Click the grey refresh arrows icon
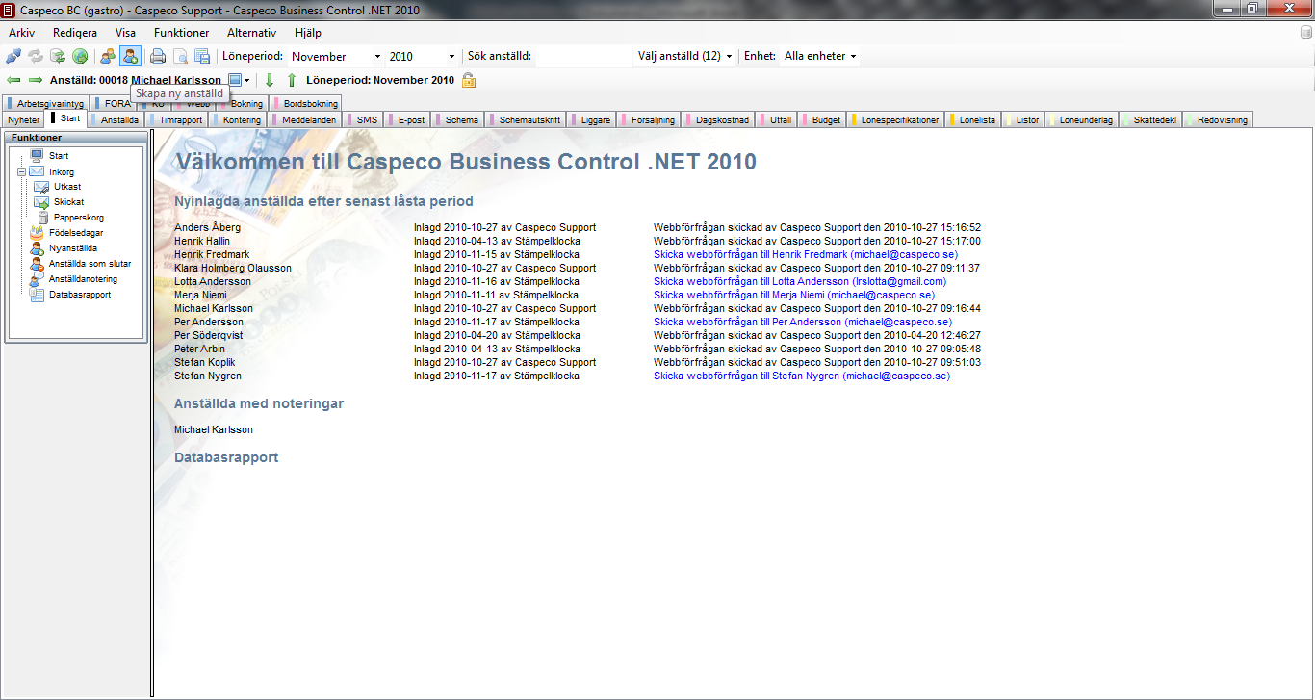Image resolution: width=1315 pixels, height=700 pixels. (x=36, y=56)
